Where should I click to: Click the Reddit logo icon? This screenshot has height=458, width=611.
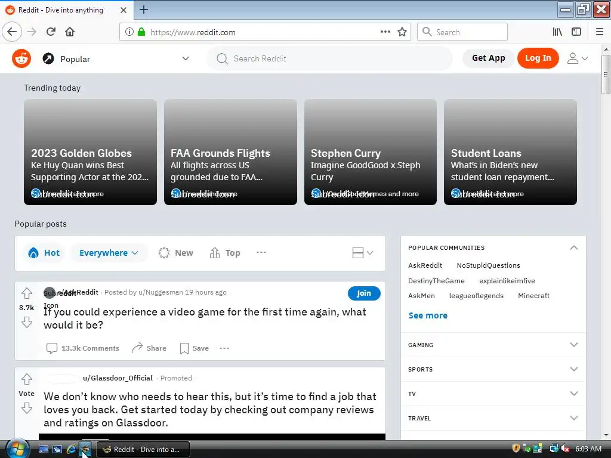[x=21, y=59]
